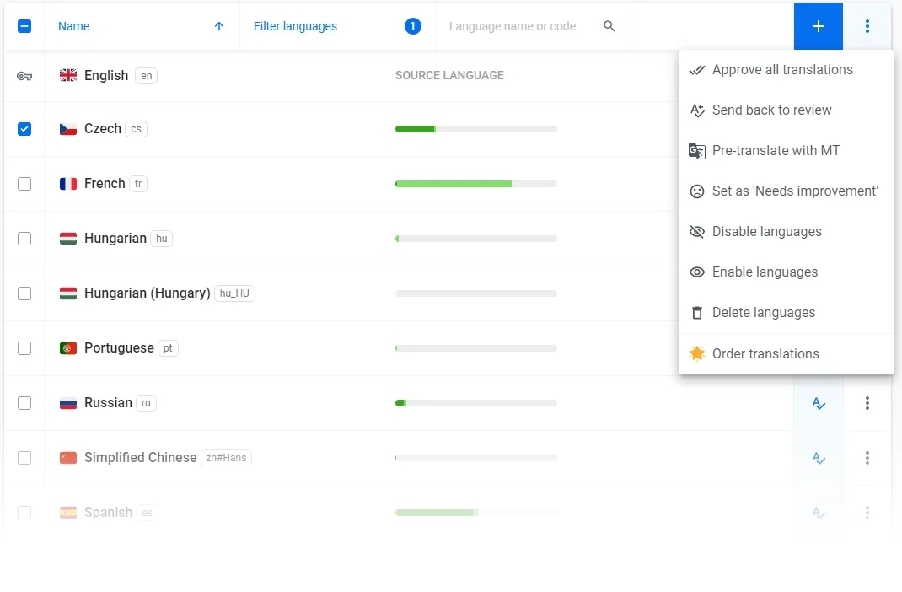Viewport: 902px width, 592px height.
Task: Click the French translation progress bar
Action: pyautogui.click(x=475, y=184)
